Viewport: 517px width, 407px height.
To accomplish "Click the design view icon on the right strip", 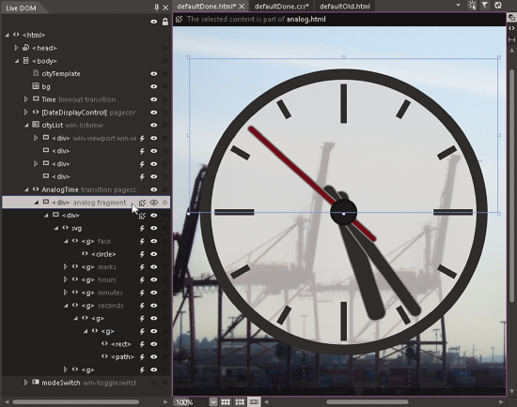I will pyautogui.click(x=511, y=18).
